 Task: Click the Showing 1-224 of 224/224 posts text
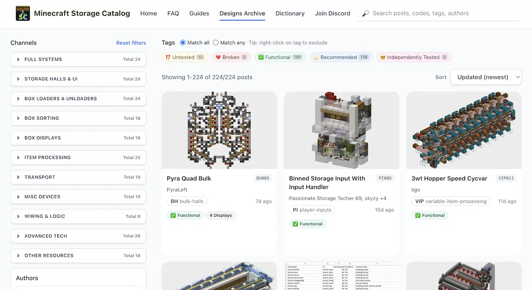pos(207,77)
